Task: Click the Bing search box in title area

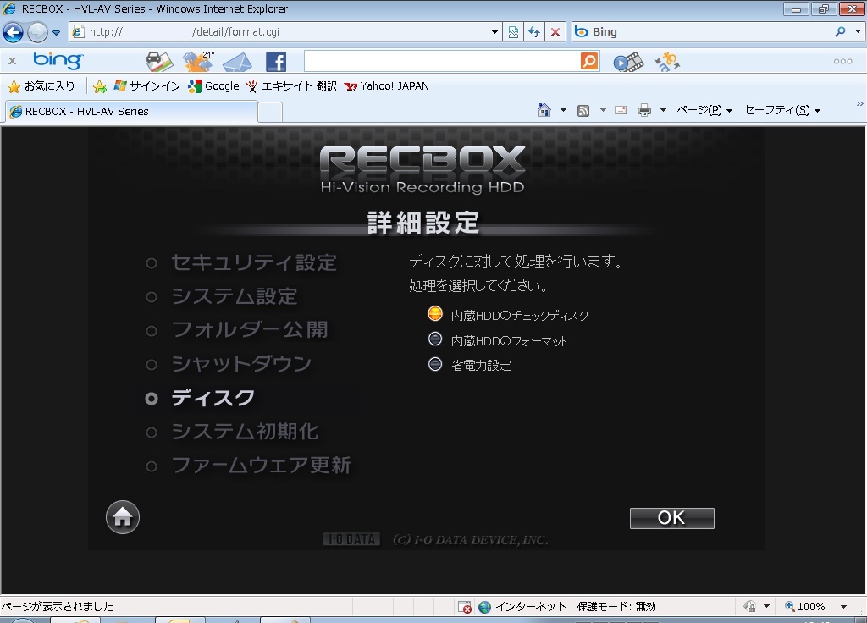Action: pyautogui.click(x=702, y=32)
